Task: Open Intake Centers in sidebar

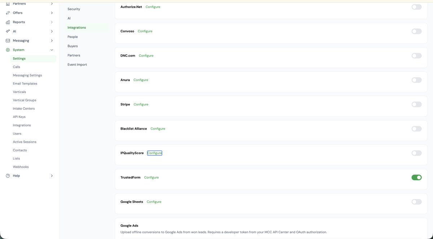Action: (x=24, y=109)
